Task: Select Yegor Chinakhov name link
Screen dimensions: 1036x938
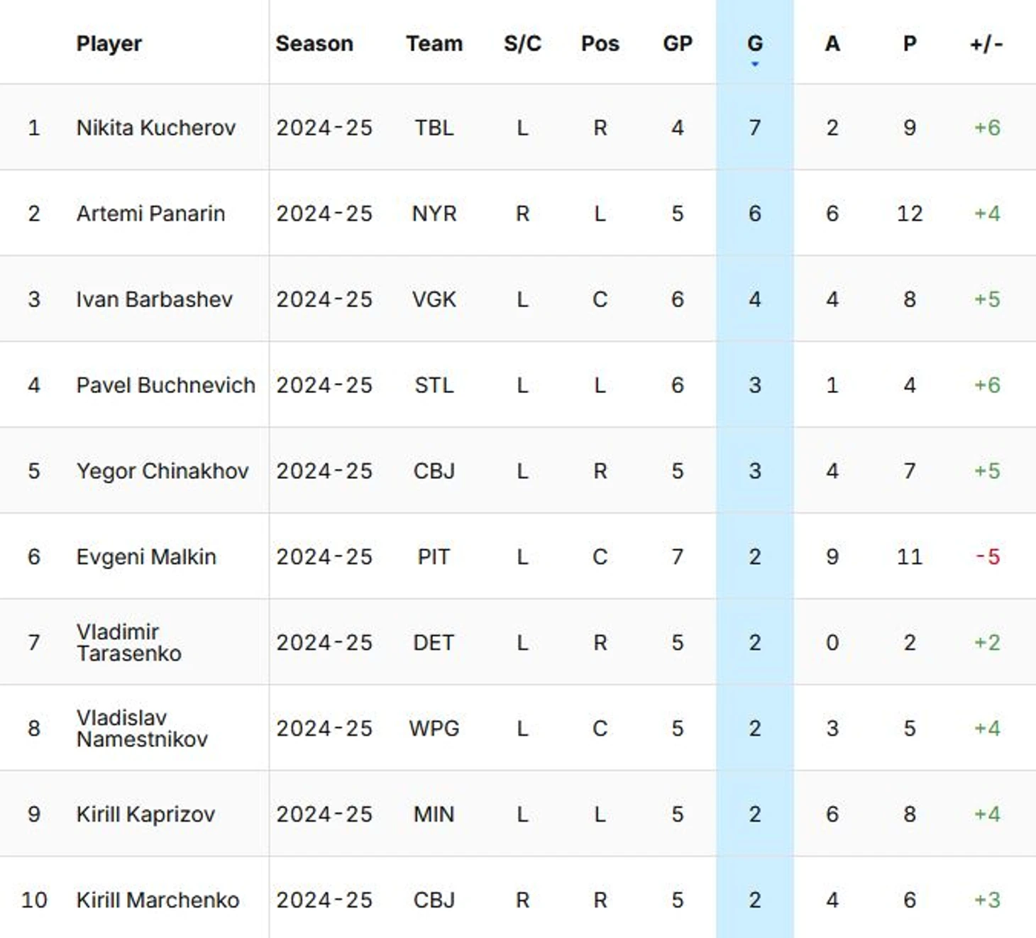Action: click(162, 471)
